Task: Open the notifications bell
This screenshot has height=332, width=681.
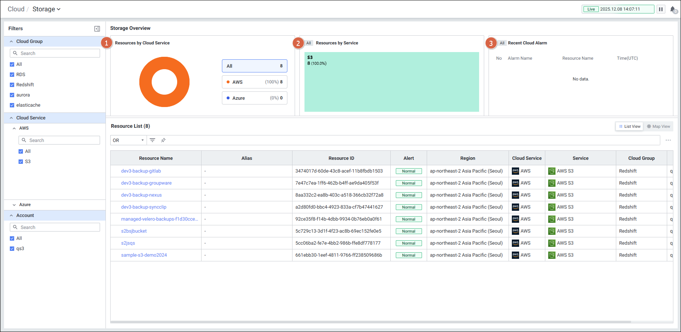Action: click(673, 9)
